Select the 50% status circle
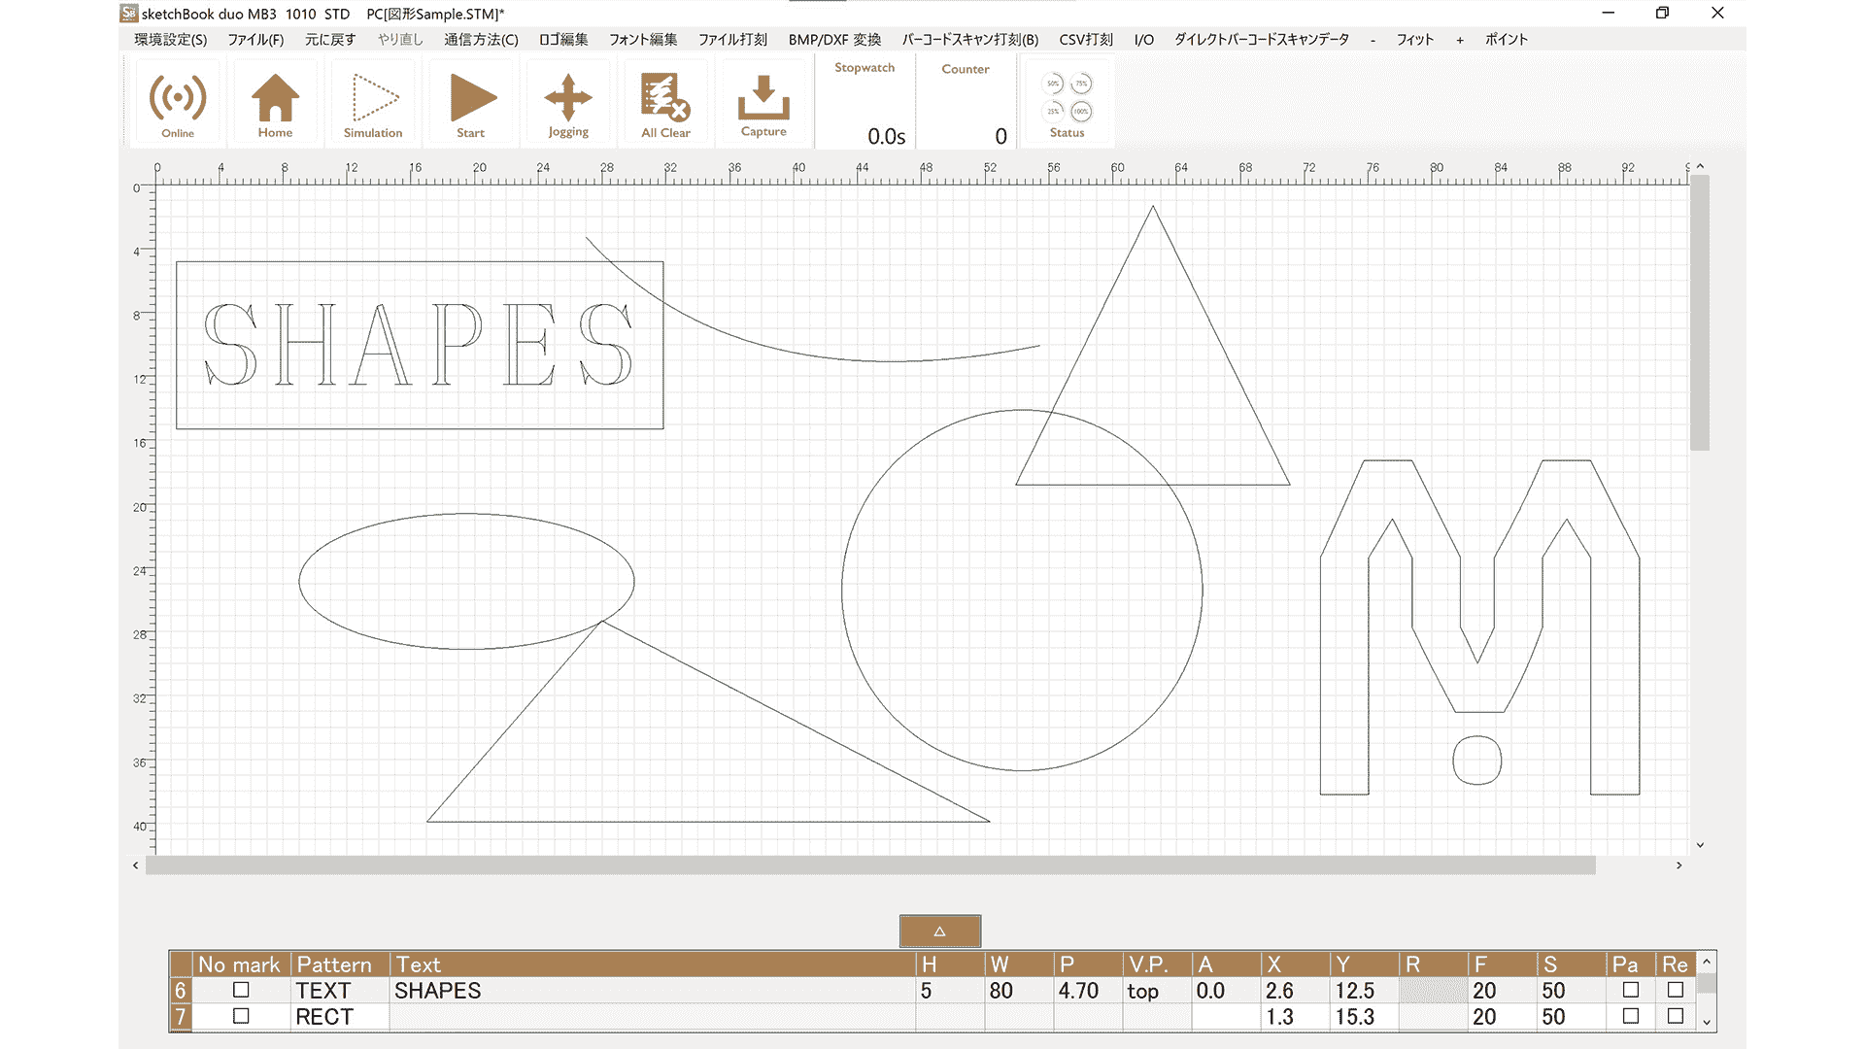The width and height of the screenshot is (1865, 1049). (1054, 84)
